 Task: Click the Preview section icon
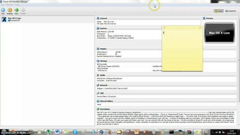[x=204, y=18]
